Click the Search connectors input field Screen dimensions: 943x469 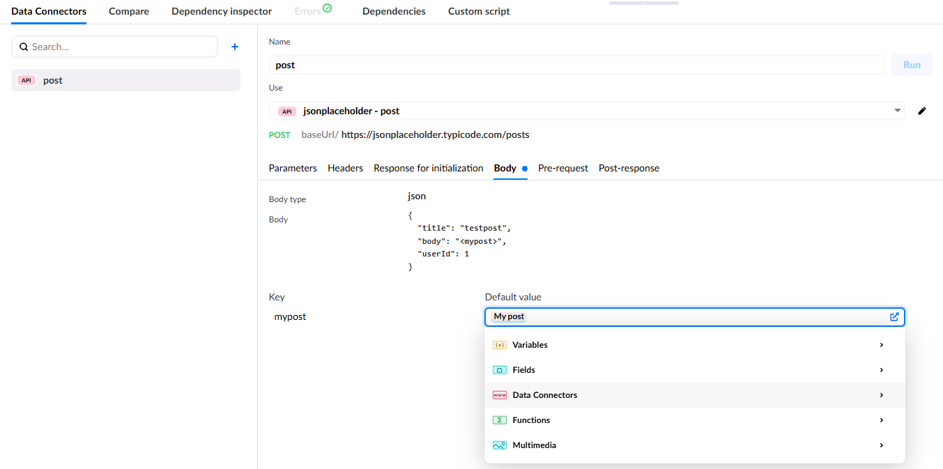114,47
